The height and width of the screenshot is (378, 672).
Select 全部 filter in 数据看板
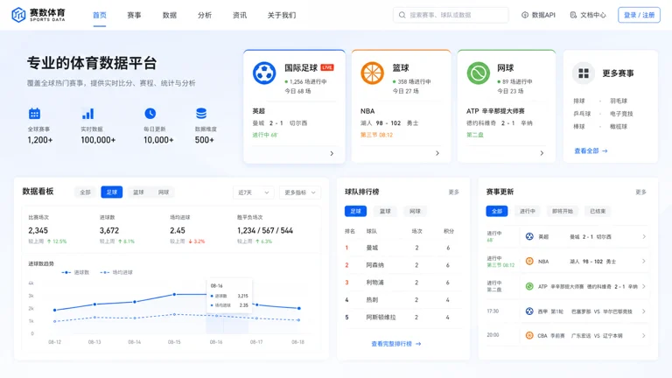coord(85,192)
